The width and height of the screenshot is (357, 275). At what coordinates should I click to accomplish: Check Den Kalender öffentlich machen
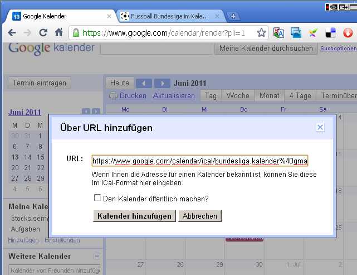(97, 197)
